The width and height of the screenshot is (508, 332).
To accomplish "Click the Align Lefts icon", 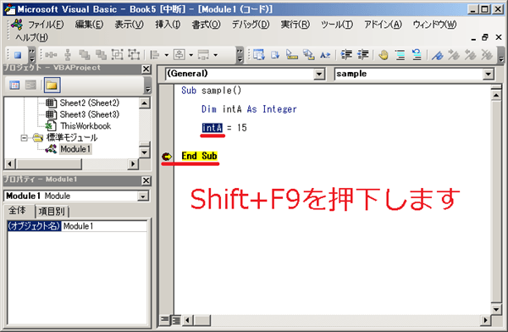I will (155, 55).
